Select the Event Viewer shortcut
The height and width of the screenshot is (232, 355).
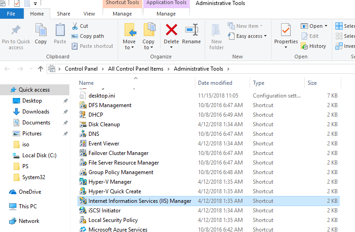click(x=104, y=144)
